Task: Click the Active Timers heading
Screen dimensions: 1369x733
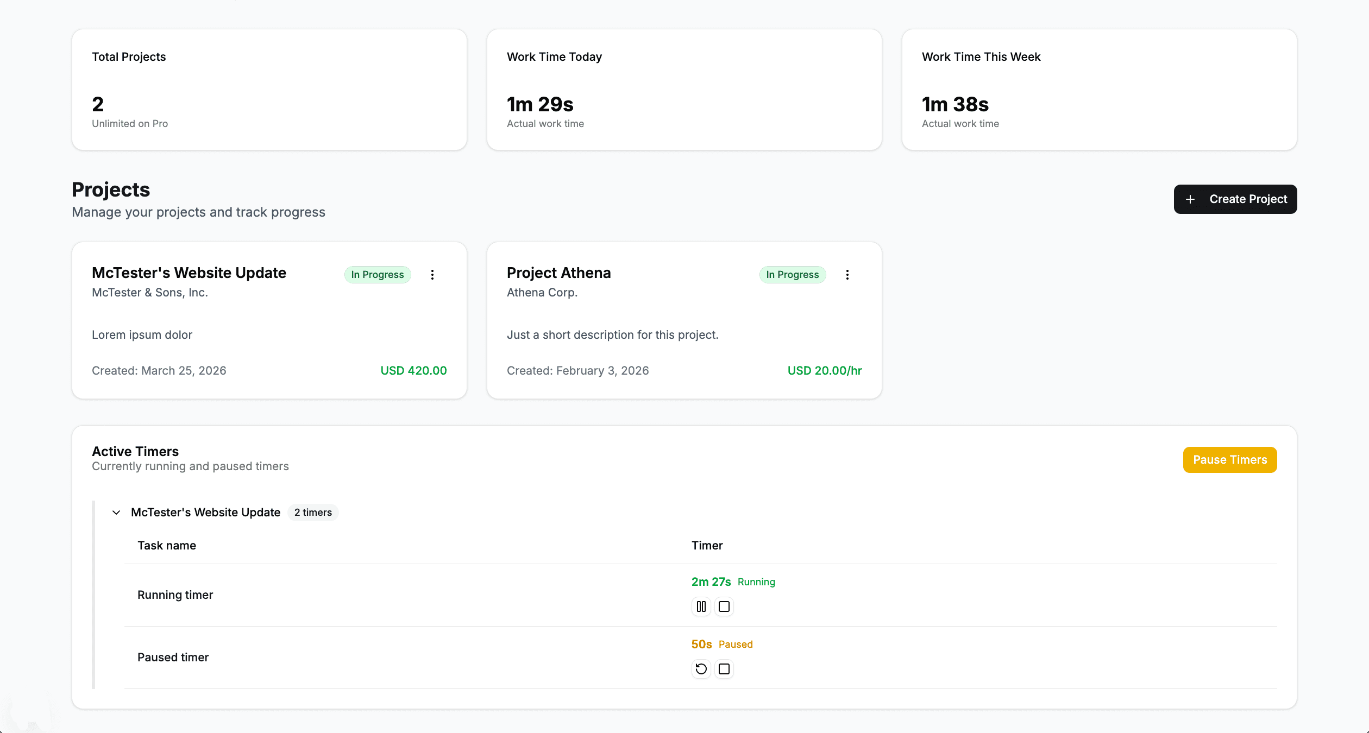Action: coord(135,452)
